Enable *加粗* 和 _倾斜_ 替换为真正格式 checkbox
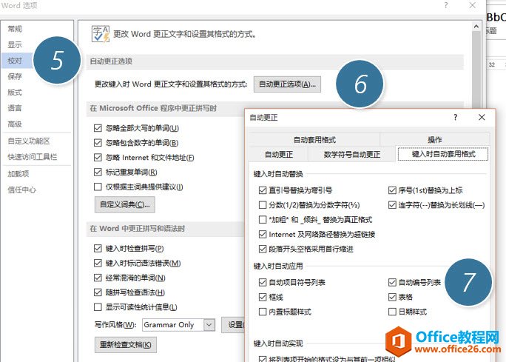 click(263, 220)
